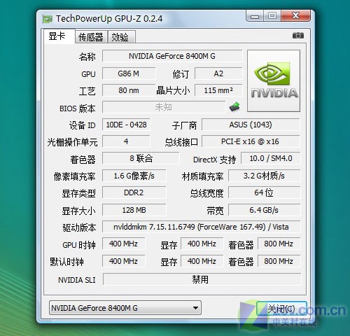
Task: Click the 默认时钟 row 显存 400 MHz field
Action: pyautogui.click(x=202, y=261)
